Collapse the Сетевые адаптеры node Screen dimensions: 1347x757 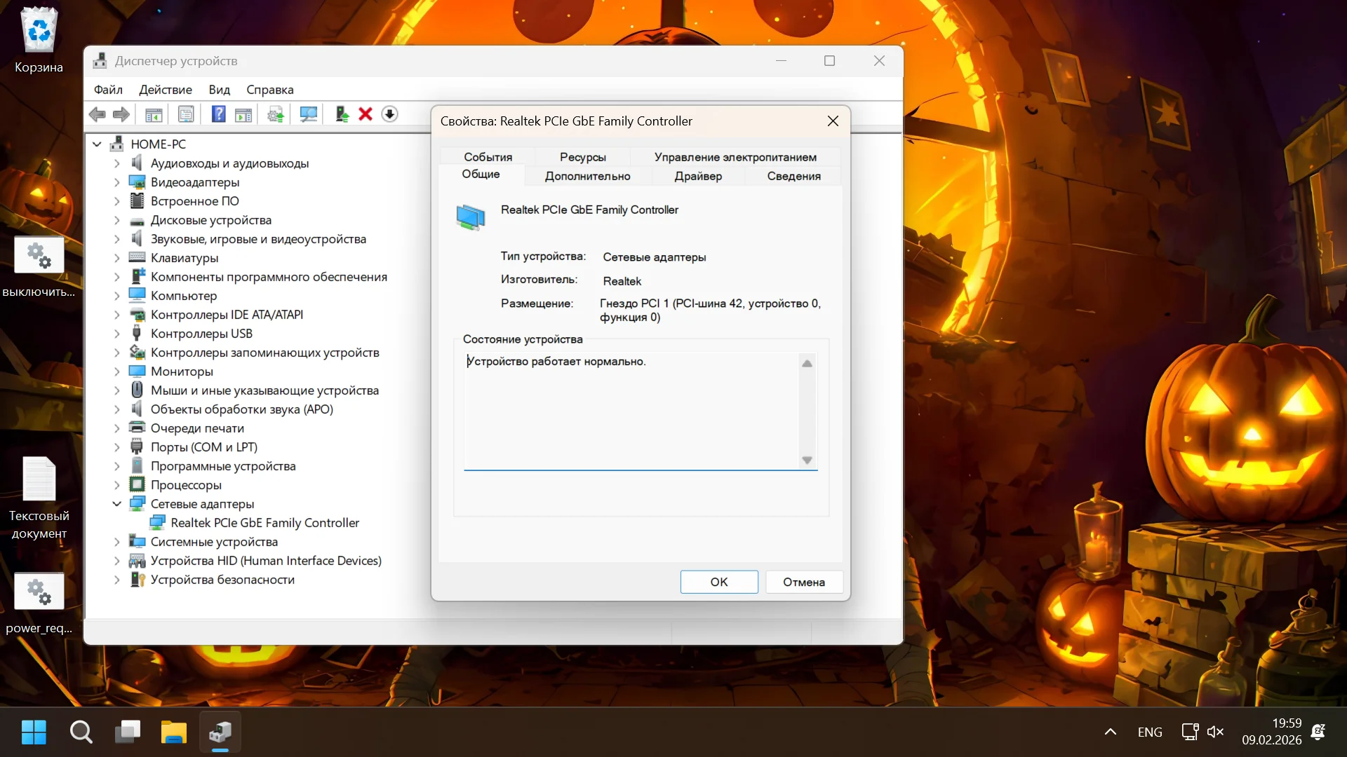tap(117, 504)
